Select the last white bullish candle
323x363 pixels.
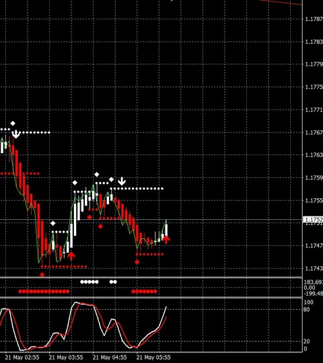(166, 230)
